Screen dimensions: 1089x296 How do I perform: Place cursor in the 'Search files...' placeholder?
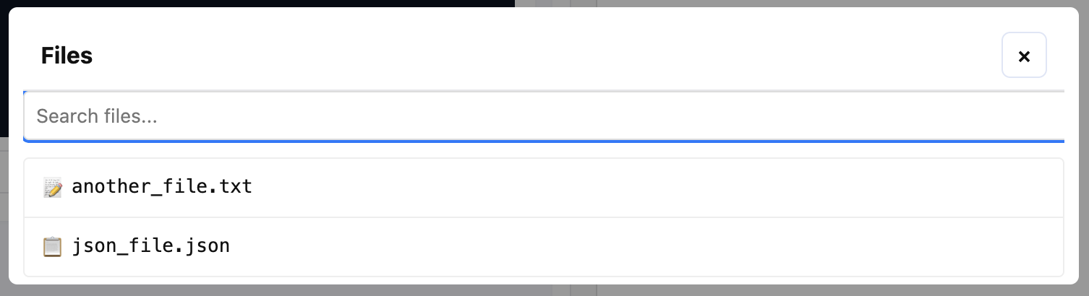point(97,116)
